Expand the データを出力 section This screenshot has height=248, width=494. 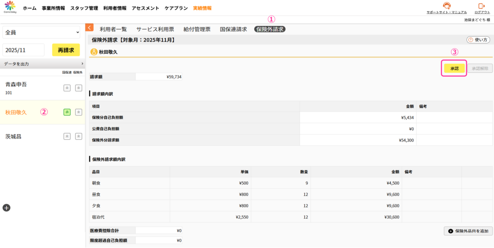point(42,64)
